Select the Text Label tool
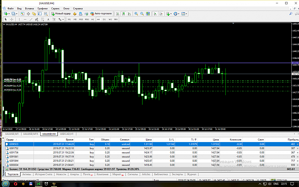Viewport: 299px width, 187px height. pos(54,19)
